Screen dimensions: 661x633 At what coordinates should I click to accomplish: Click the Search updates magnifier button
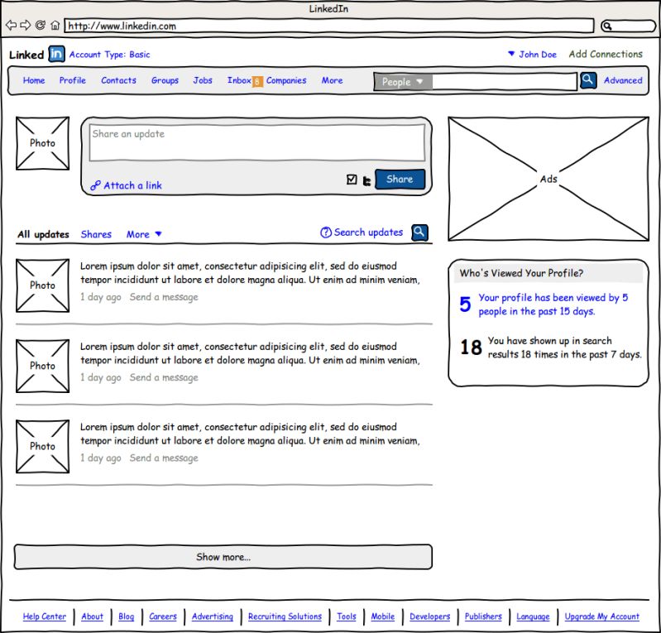(420, 233)
